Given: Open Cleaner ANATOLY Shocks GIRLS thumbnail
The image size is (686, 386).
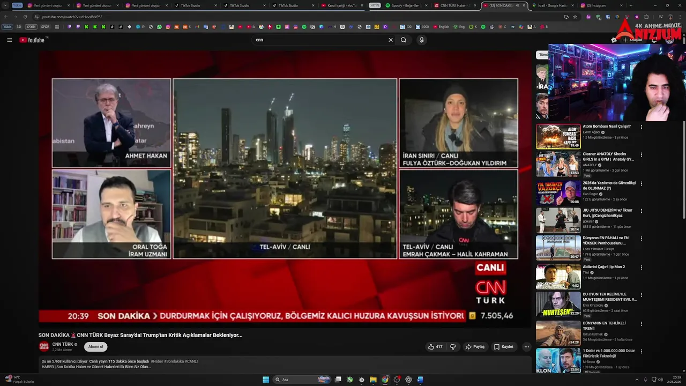Looking at the screenshot, I should tap(558, 164).
